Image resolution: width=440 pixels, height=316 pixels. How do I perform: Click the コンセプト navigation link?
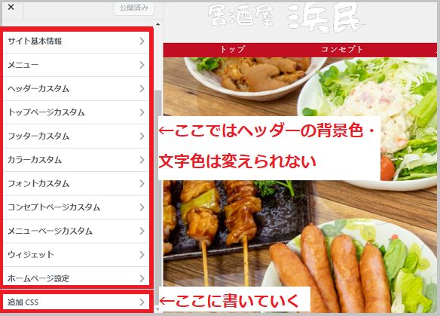click(x=342, y=50)
